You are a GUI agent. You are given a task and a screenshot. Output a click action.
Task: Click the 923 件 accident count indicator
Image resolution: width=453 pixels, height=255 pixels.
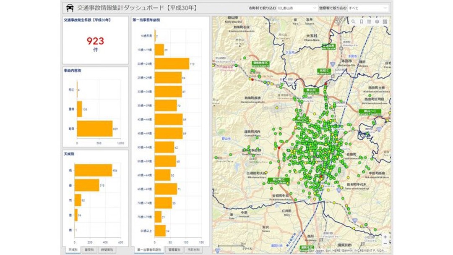tap(95, 44)
